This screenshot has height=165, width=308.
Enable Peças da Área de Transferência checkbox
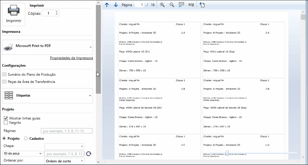4,82
